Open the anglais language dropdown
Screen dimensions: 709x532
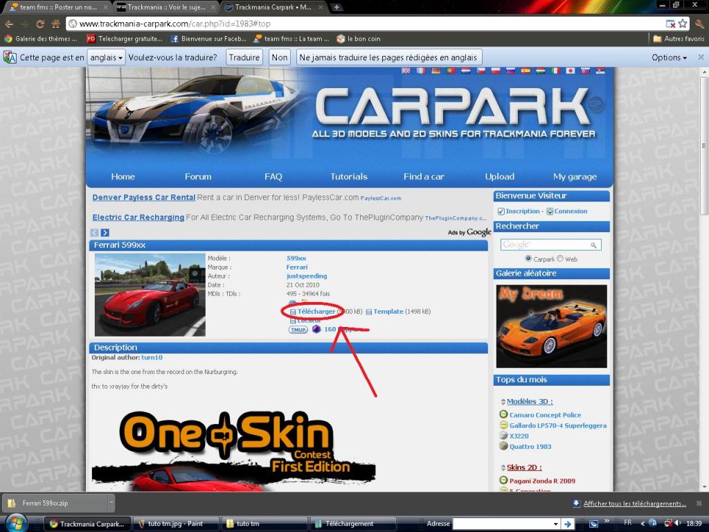106,57
